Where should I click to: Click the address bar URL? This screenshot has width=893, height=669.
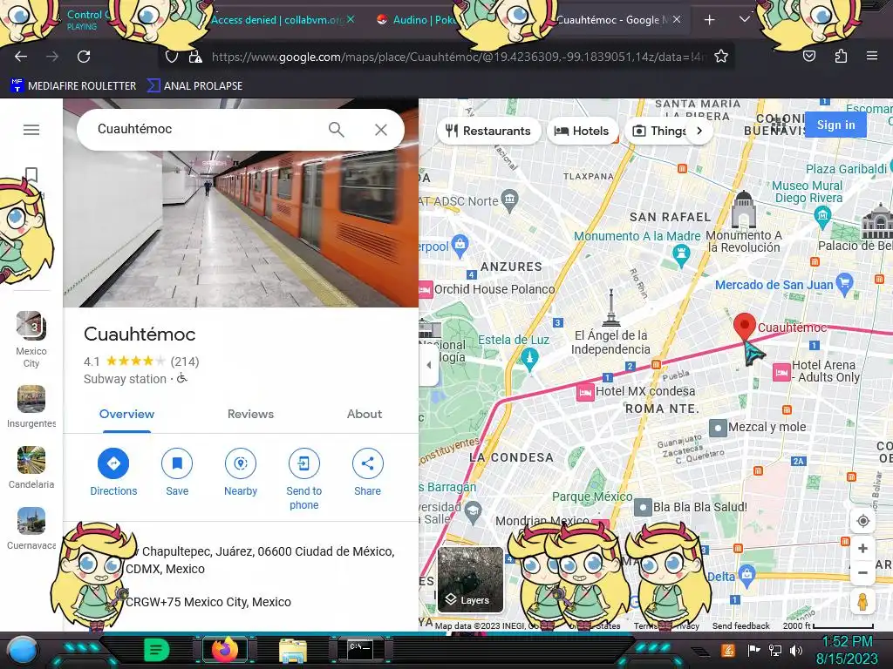click(459, 57)
